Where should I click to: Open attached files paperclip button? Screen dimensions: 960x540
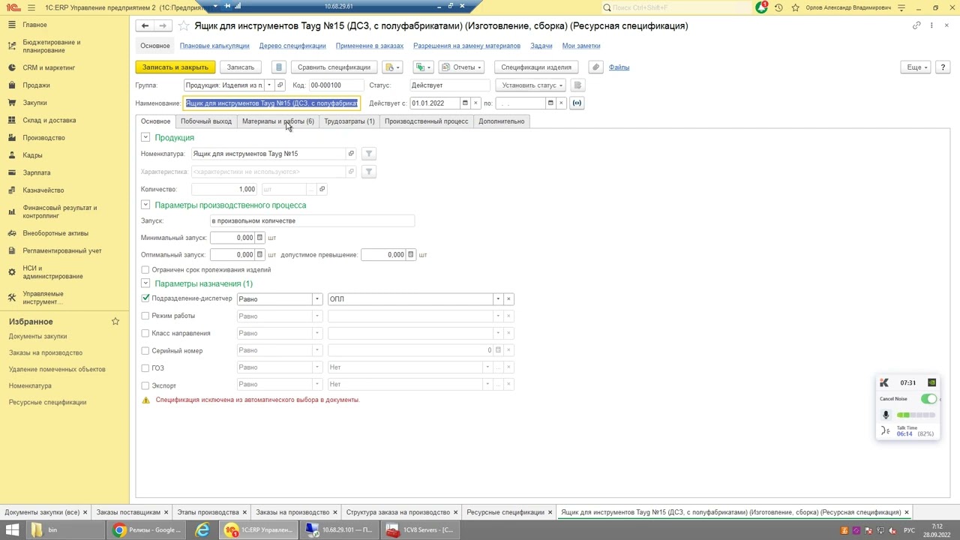[595, 67]
